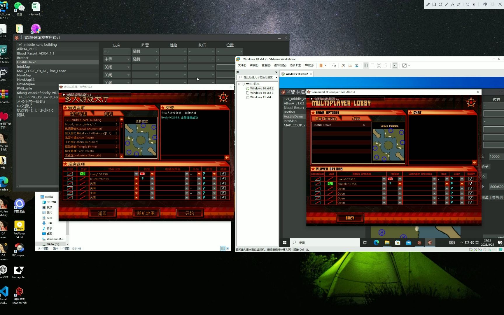Toggle ready checkbox of last 关闭 slot

point(223,197)
